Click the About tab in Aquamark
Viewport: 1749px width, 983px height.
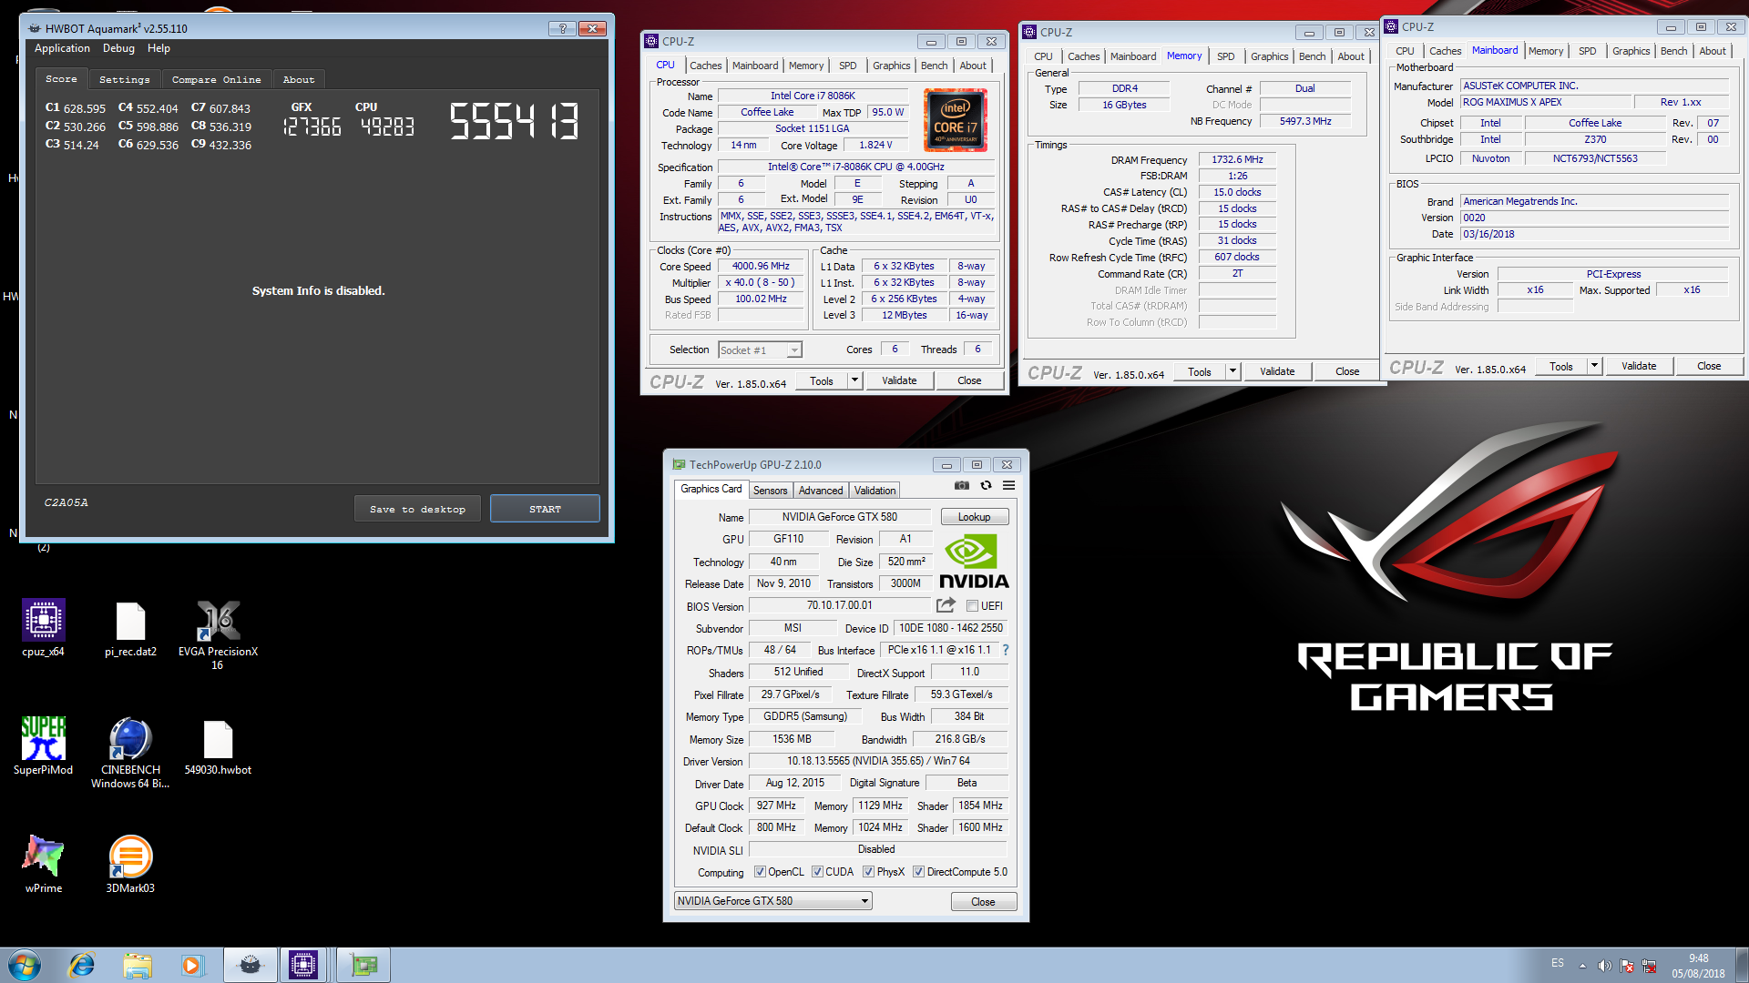[x=298, y=80]
